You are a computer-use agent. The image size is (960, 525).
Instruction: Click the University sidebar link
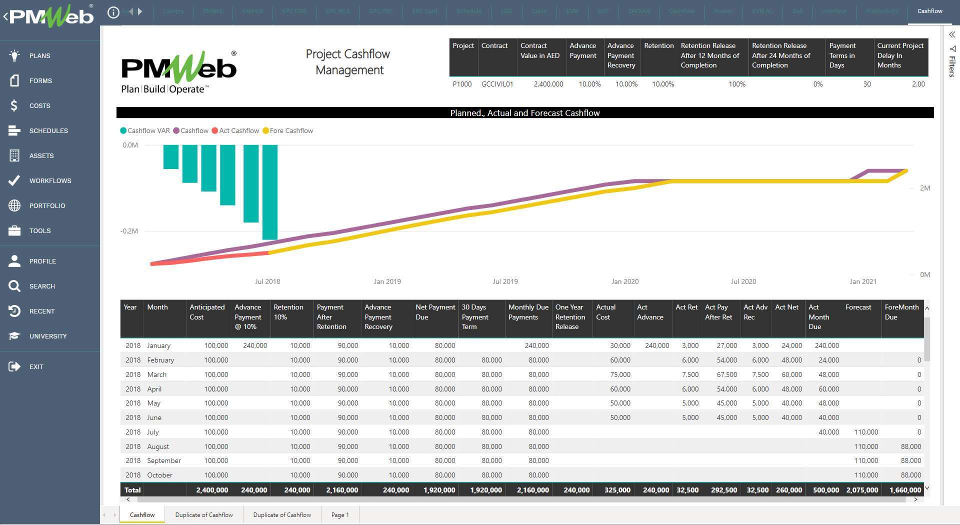(x=14, y=336)
